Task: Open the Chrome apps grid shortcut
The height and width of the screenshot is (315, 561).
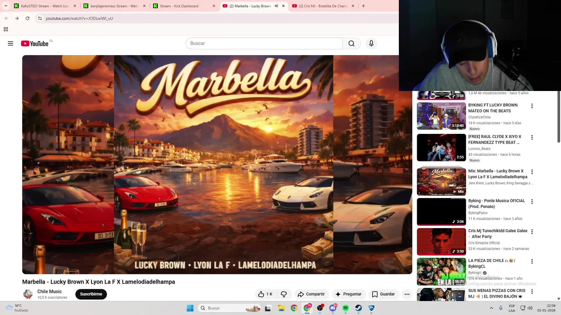Action: 6,29
